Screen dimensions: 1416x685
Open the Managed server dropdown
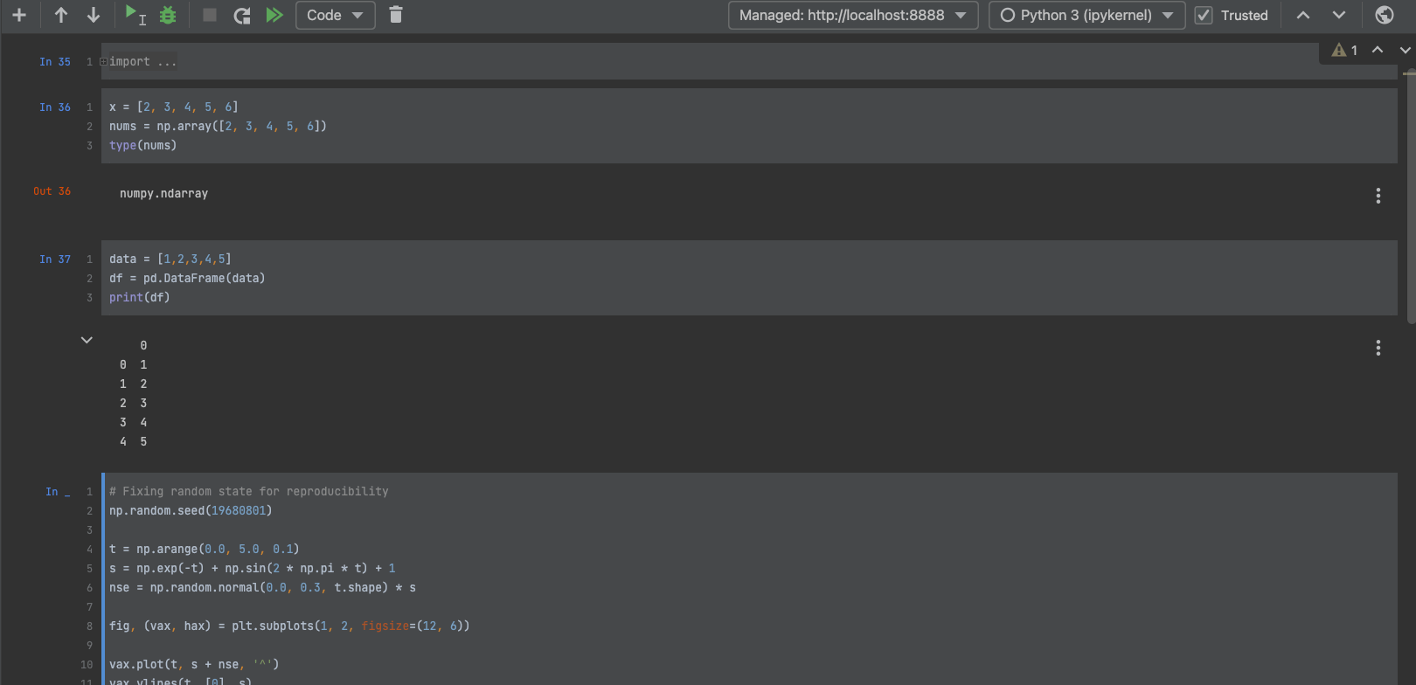pos(852,15)
